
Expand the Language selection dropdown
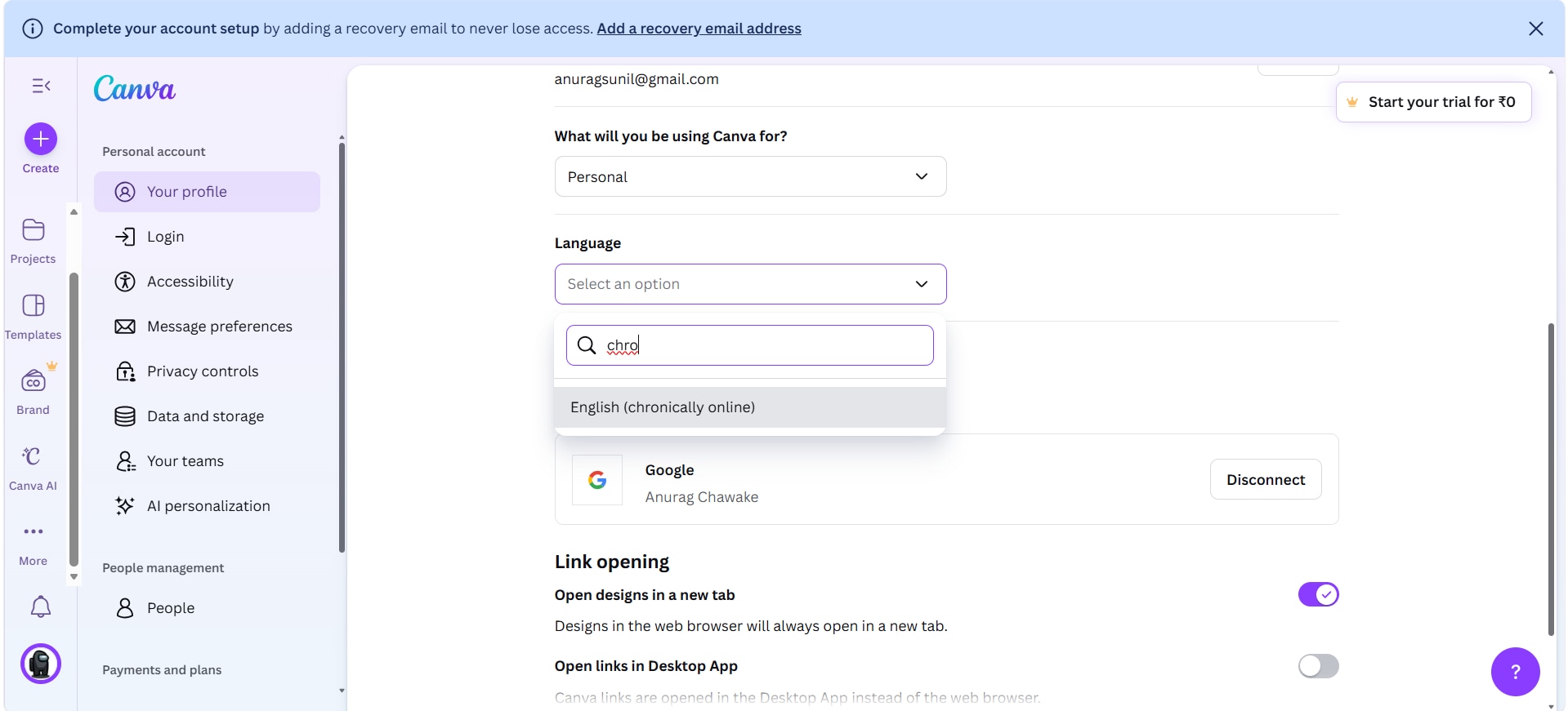click(749, 284)
